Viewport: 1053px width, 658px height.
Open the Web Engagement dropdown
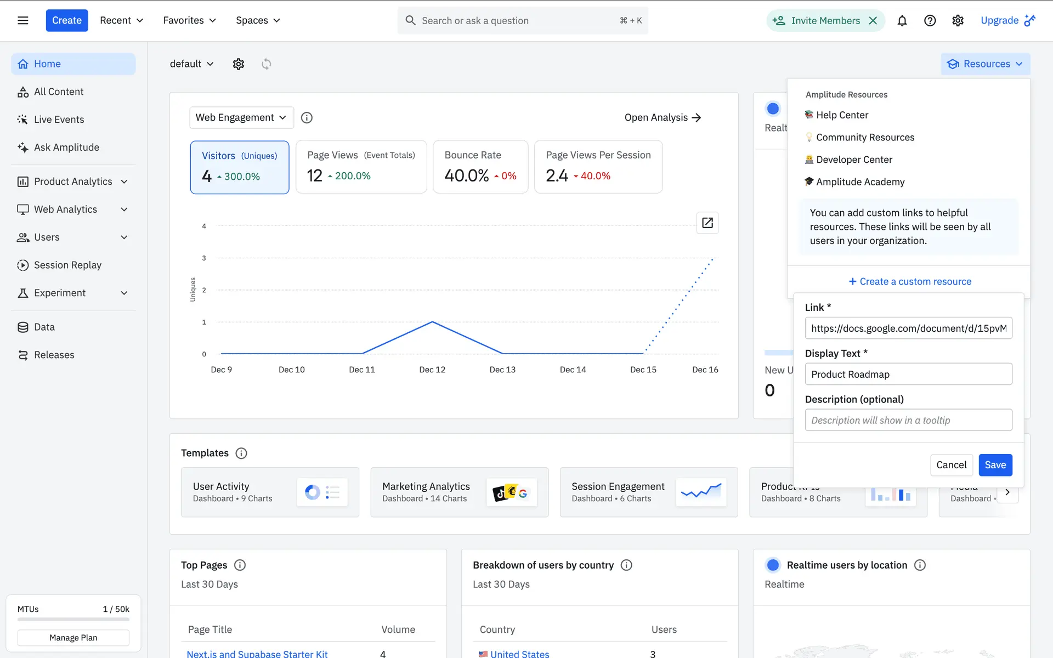[x=241, y=117]
